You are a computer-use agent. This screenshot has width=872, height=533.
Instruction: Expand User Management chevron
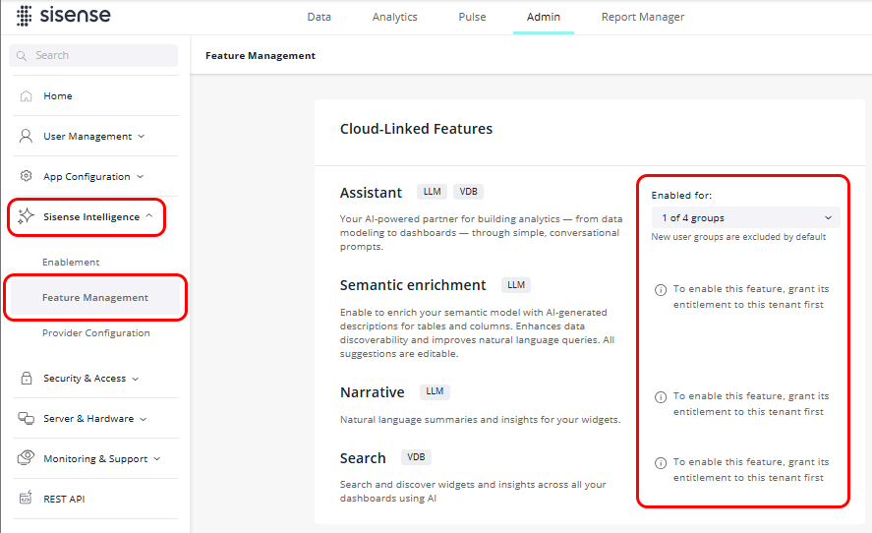pyautogui.click(x=142, y=137)
